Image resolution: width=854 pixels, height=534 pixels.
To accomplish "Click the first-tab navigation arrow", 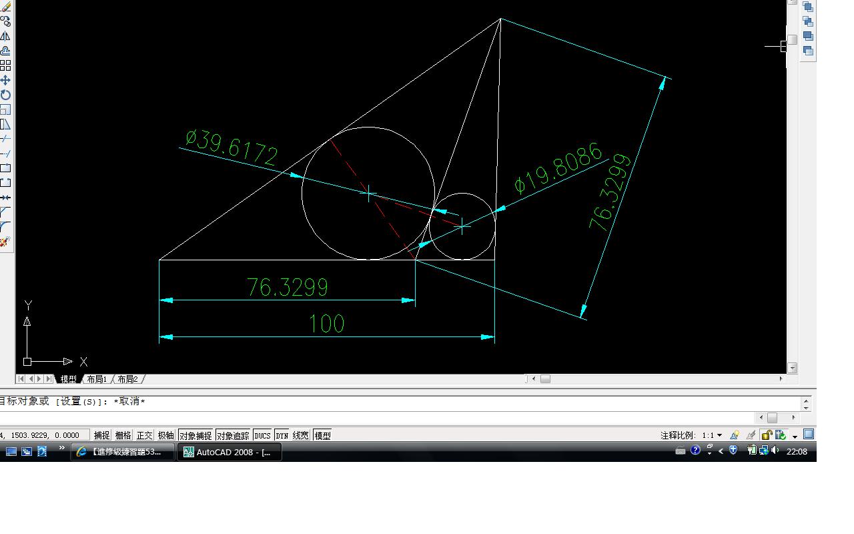I will [x=21, y=378].
